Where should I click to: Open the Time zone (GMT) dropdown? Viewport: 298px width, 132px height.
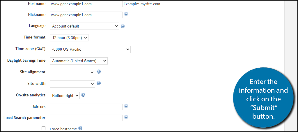click(90, 49)
